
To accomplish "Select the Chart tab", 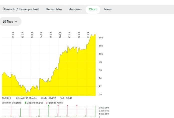I will 93,9.
